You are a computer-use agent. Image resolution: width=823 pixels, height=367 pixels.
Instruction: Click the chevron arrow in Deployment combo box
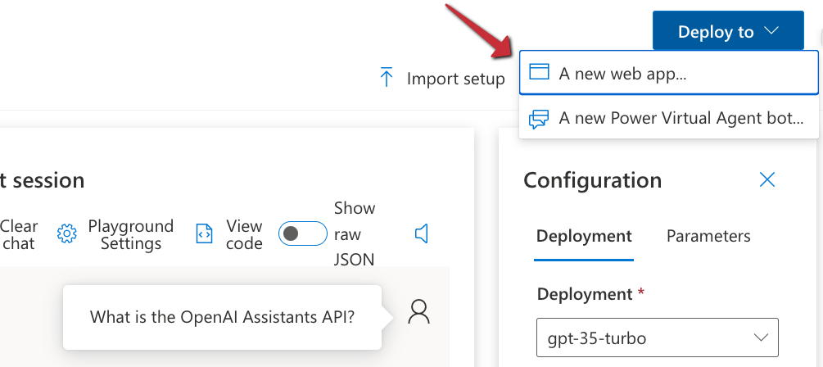pyautogui.click(x=760, y=338)
